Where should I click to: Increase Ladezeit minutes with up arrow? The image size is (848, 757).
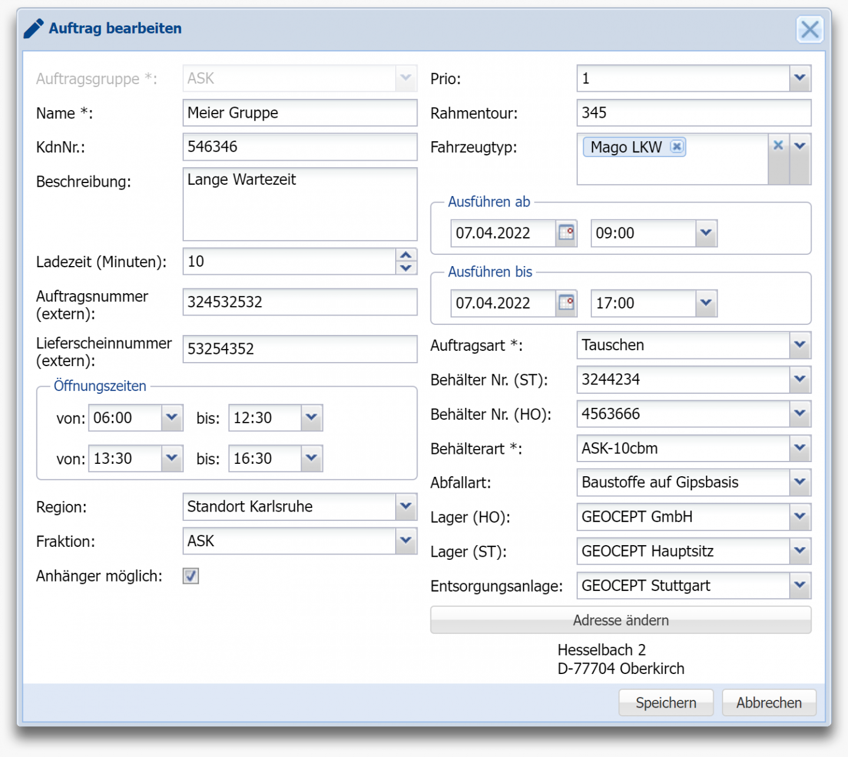coord(406,255)
